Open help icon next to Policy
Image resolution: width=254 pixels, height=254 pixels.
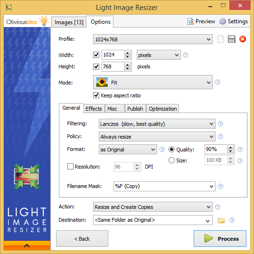click(220, 137)
